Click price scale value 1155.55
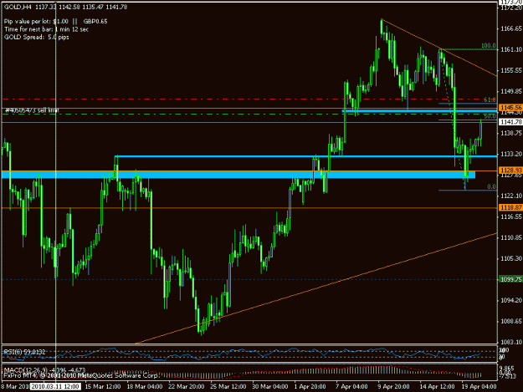The height and width of the screenshot is (392, 523). click(511, 70)
